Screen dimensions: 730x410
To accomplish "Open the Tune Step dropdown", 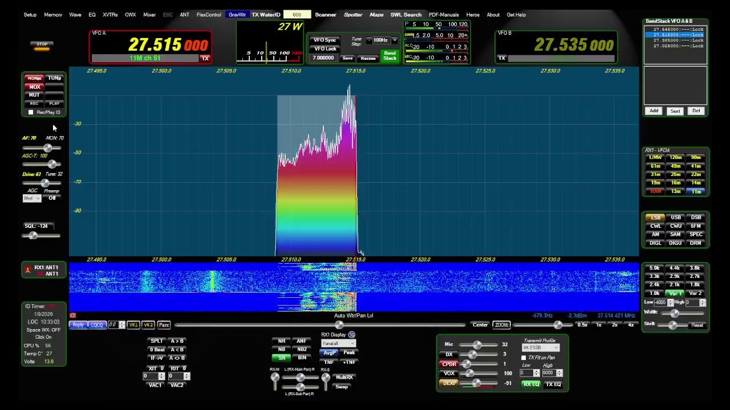I will (382, 40).
